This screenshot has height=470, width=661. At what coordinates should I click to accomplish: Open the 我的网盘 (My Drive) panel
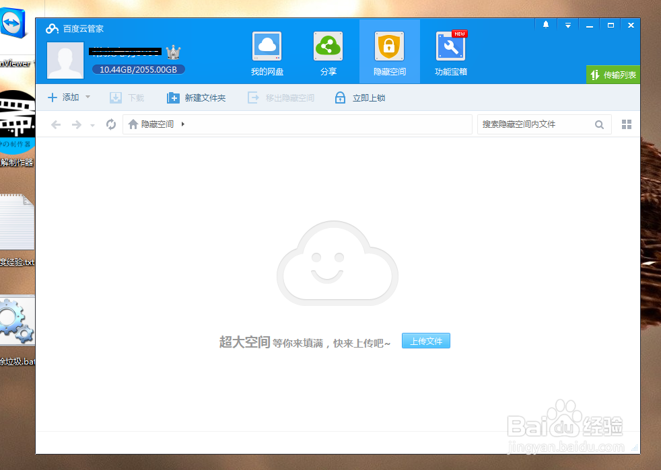(267, 52)
